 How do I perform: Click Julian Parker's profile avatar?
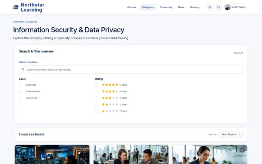228,7
